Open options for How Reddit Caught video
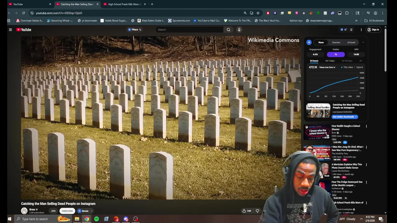Screen dimensions: 397x223 tap(366, 126)
